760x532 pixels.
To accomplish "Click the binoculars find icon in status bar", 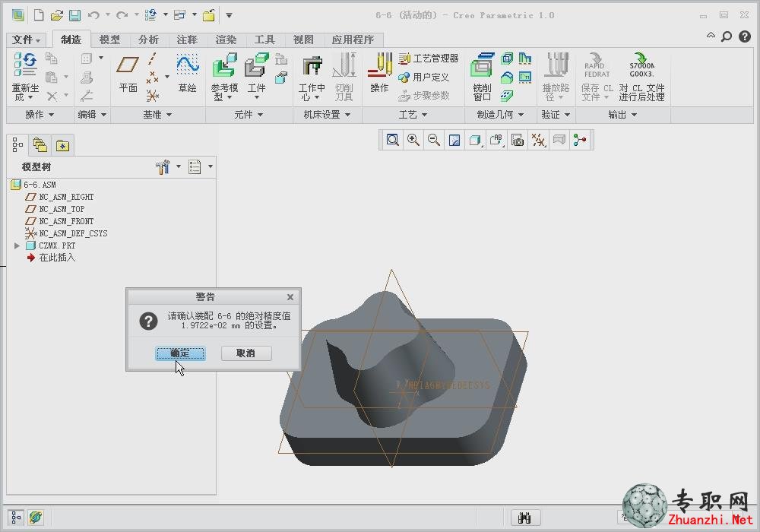I will point(525,518).
